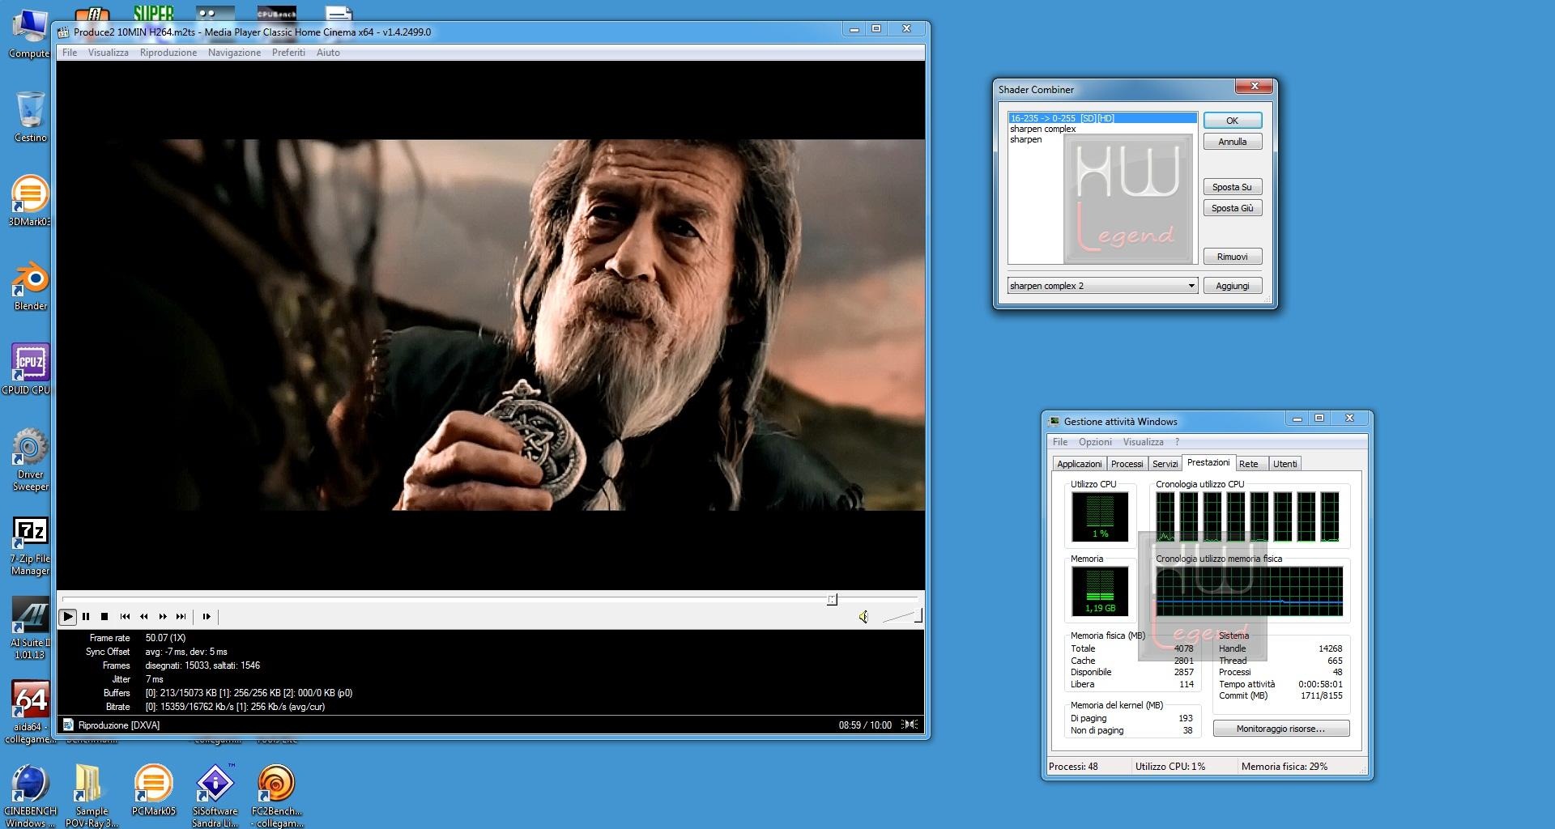Click the rewind (decrease speed) button
This screenshot has height=829, width=1555.
pyautogui.click(x=144, y=617)
